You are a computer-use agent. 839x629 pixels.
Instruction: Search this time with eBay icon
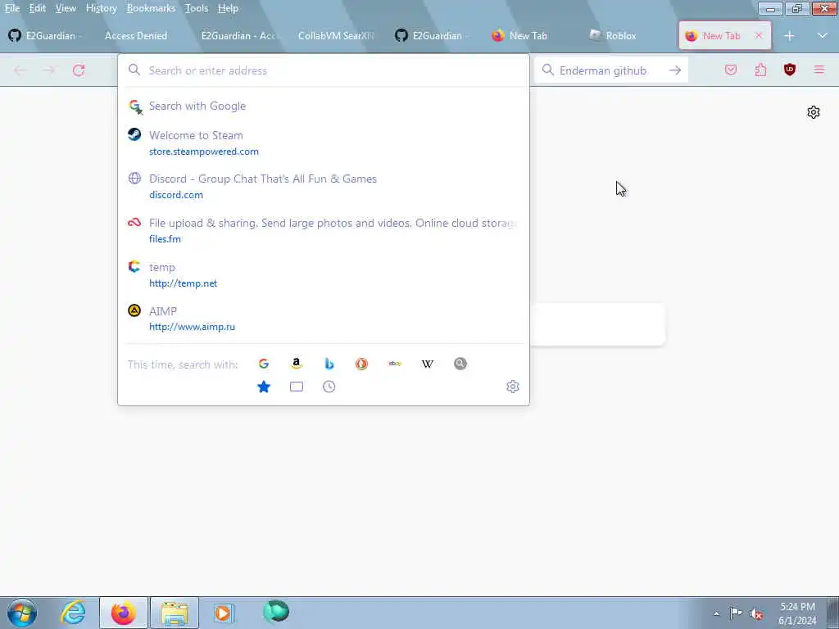tap(395, 364)
